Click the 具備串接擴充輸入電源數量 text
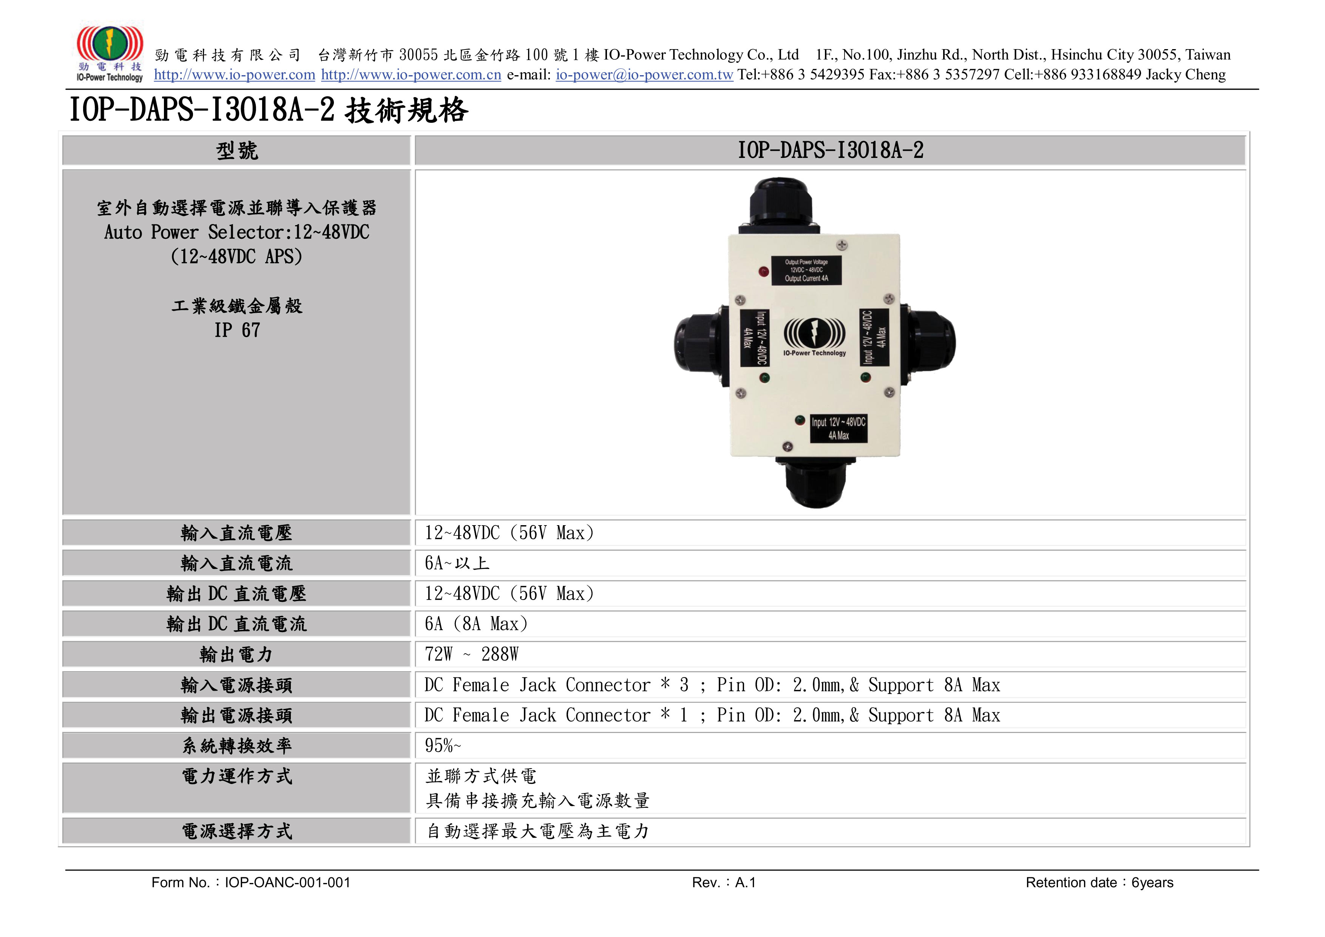1325x937 pixels. tap(538, 801)
